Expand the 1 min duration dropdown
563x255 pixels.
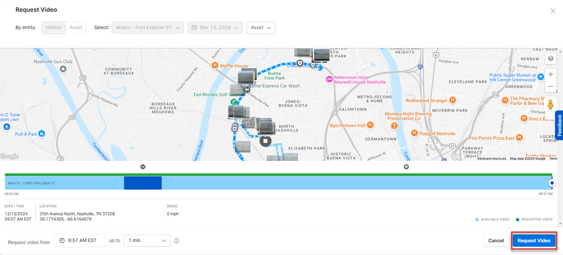(x=147, y=240)
